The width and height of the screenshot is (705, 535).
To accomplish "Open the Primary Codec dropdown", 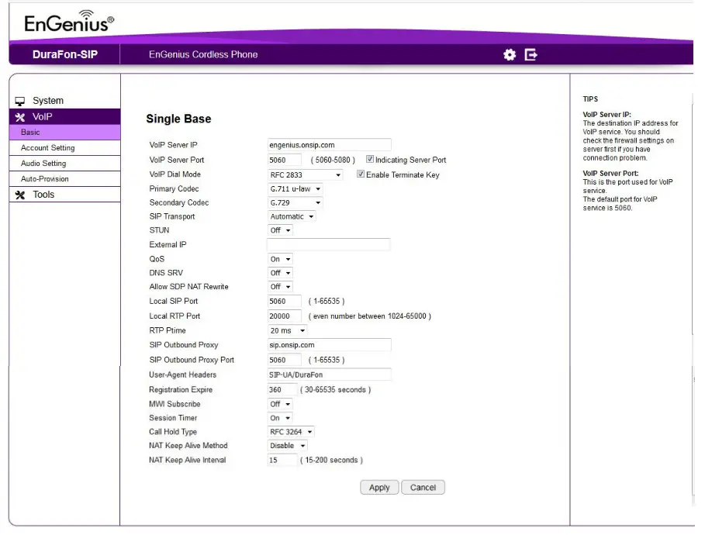I will pyautogui.click(x=295, y=188).
